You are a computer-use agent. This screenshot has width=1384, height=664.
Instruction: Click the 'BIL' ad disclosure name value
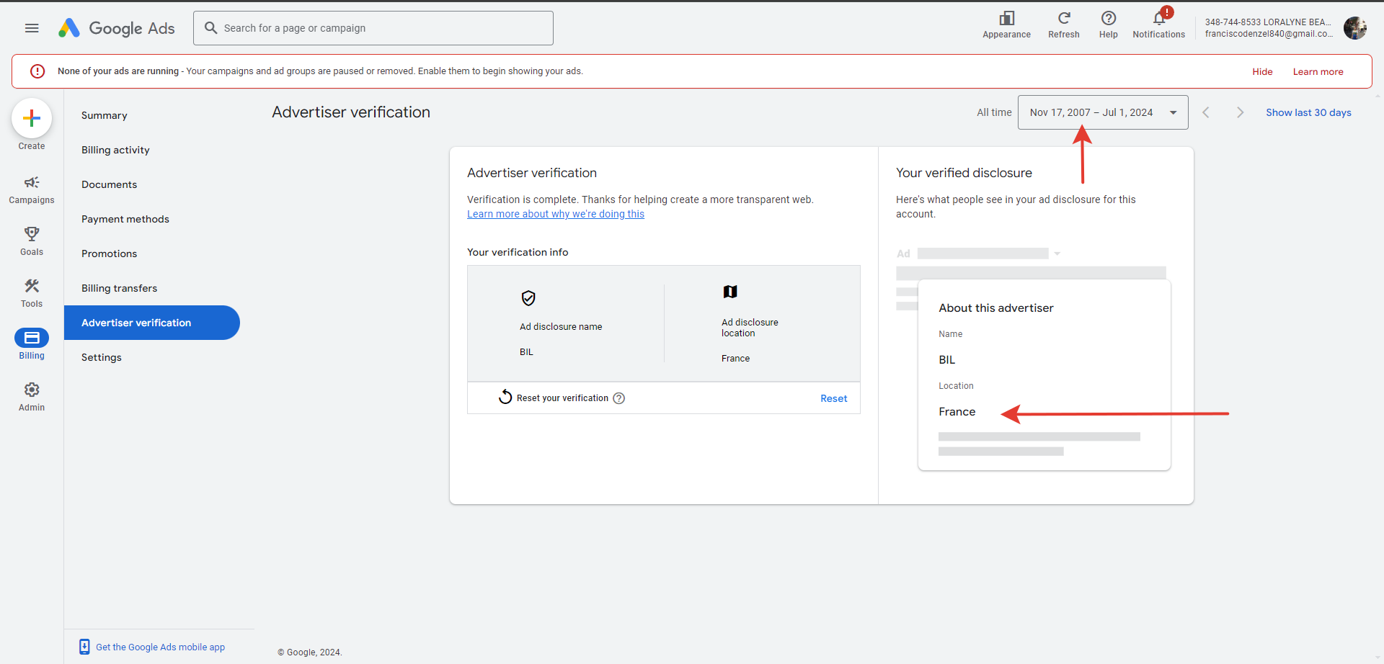pyautogui.click(x=526, y=352)
